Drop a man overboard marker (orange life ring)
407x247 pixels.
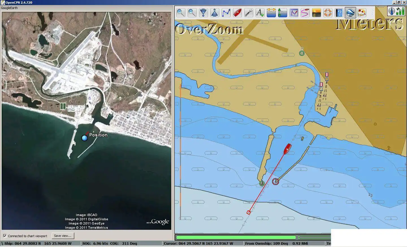click(x=328, y=13)
